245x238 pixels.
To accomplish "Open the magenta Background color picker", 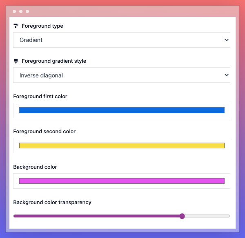I will point(122,181).
